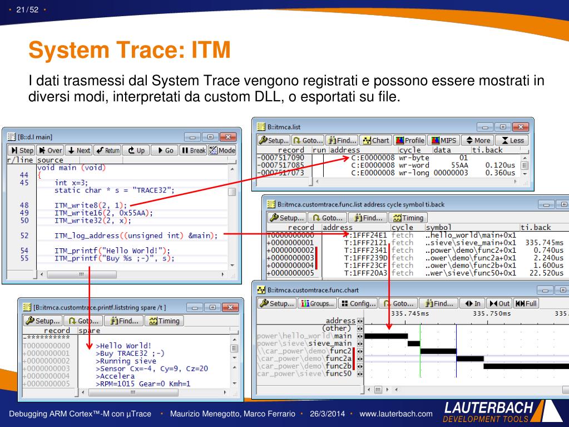
Task: Click Full zoom in func.chart toolbar
Action: click(x=526, y=303)
